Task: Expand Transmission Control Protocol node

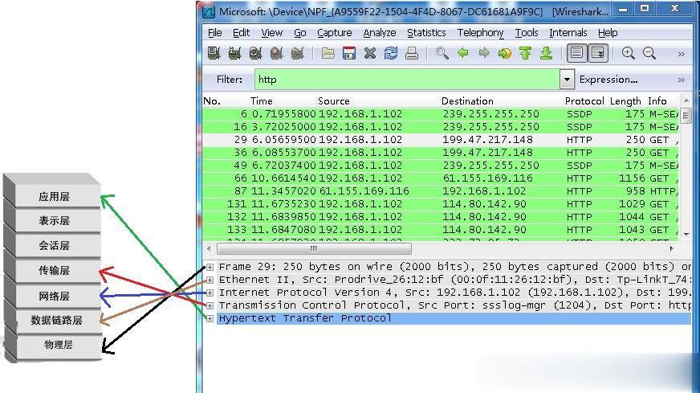Action: pyautogui.click(x=210, y=305)
